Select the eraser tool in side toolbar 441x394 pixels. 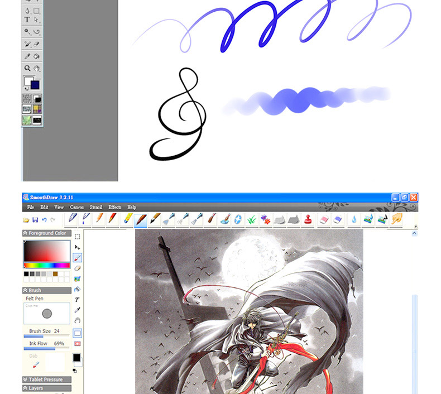click(x=78, y=268)
